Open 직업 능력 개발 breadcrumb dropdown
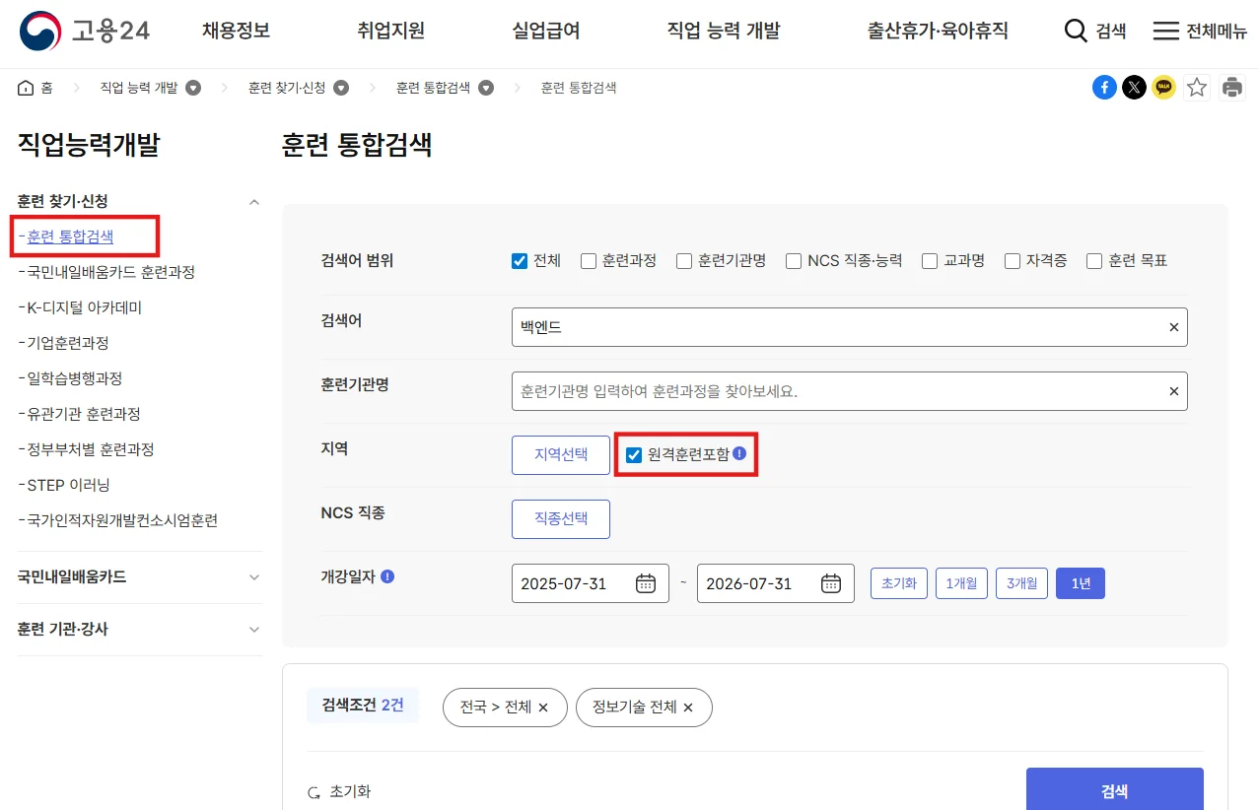This screenshot has height=810, width=1258. point(194,88)
